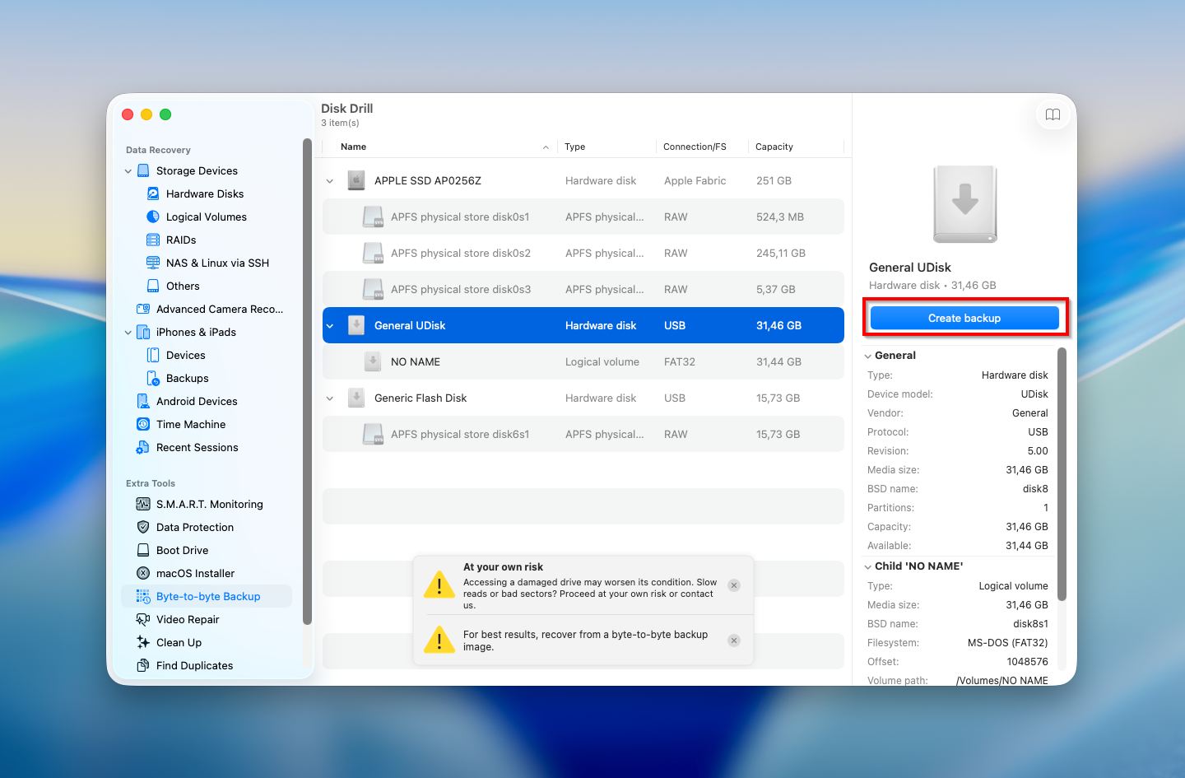Viewport: 1185px width, 778px height.
Task: Click the General UDisk drive thumbnail
Action: tap(964, 204)
